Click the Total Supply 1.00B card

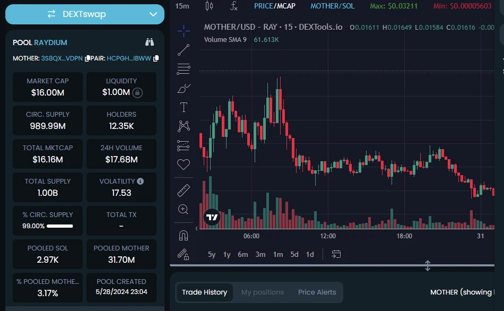(48, 187)
